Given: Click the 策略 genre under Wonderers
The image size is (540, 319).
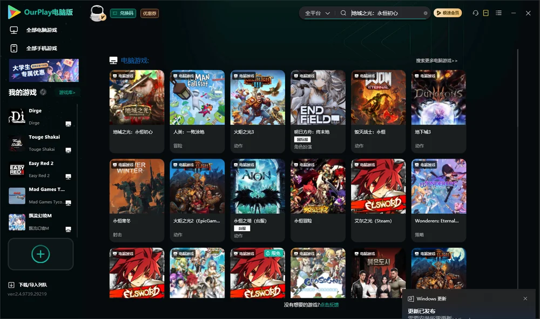Looking at the screenshot, I should [420, 235].
